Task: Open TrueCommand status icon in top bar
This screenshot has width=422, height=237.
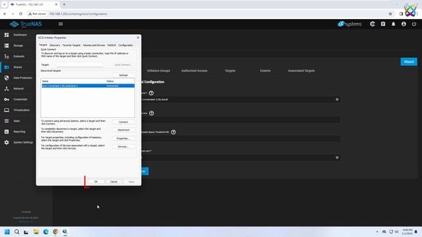Action: 373,24
